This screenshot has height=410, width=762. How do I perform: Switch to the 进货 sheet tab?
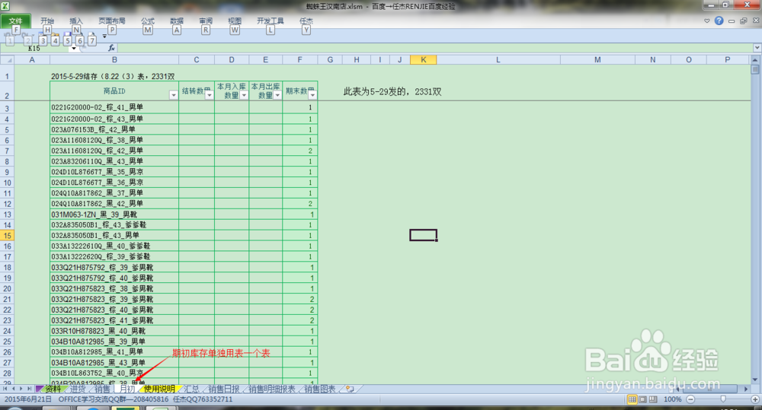[78, 389]
